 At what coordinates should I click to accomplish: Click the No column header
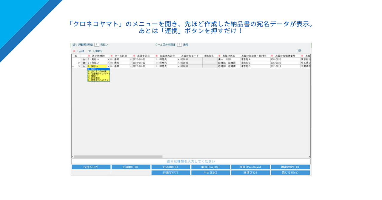[x=76, y=56]
